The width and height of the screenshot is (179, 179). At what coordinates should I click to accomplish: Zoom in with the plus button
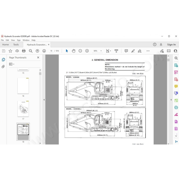[87, 51]
